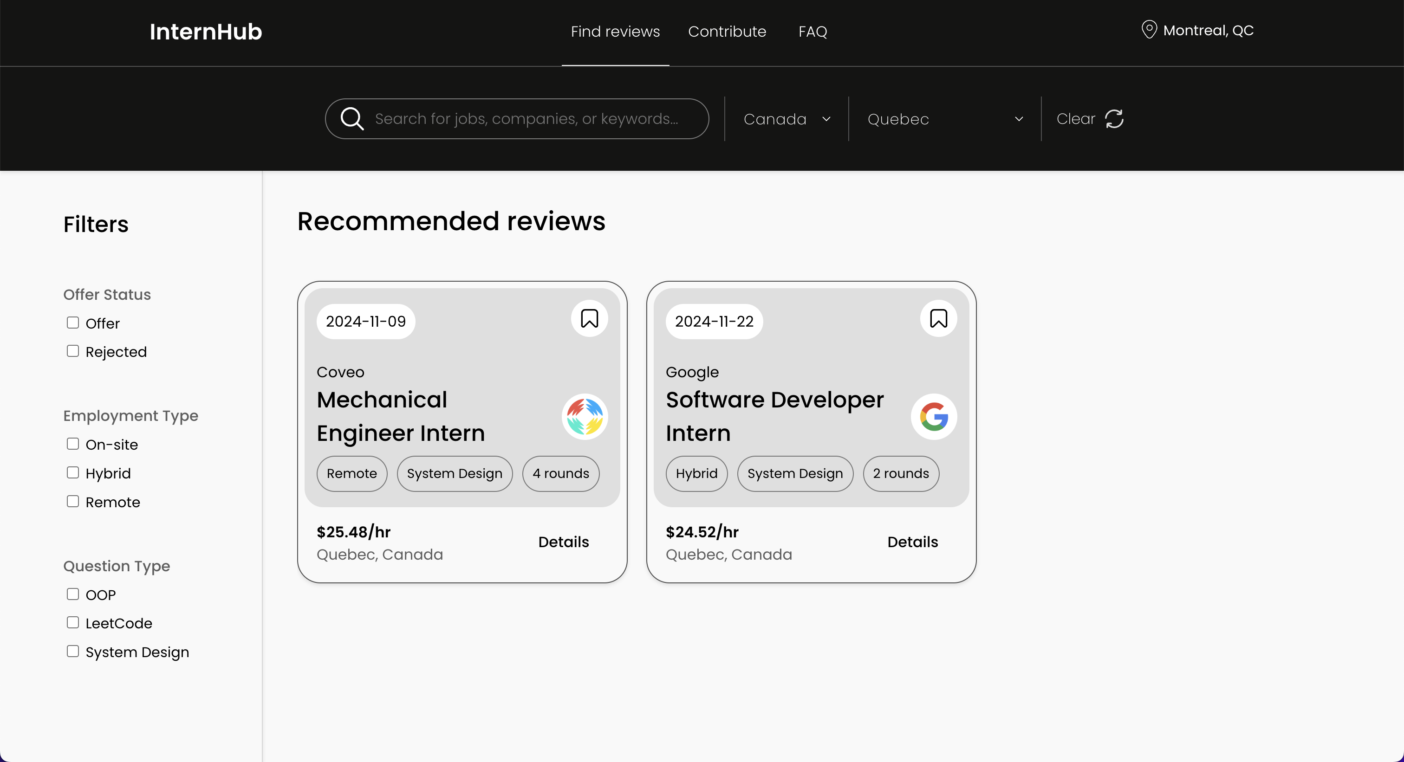
Task: Check the Offer status filter
Action: pyautogui.click(x=73, y=323)
